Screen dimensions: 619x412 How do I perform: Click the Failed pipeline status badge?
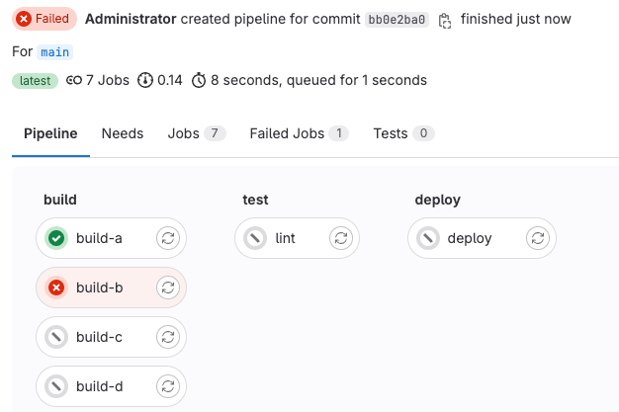point(44,19)
